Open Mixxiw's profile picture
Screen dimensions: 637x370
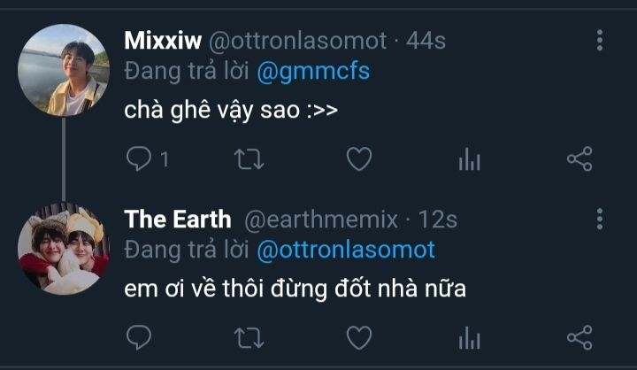click(x=63, y=70)
